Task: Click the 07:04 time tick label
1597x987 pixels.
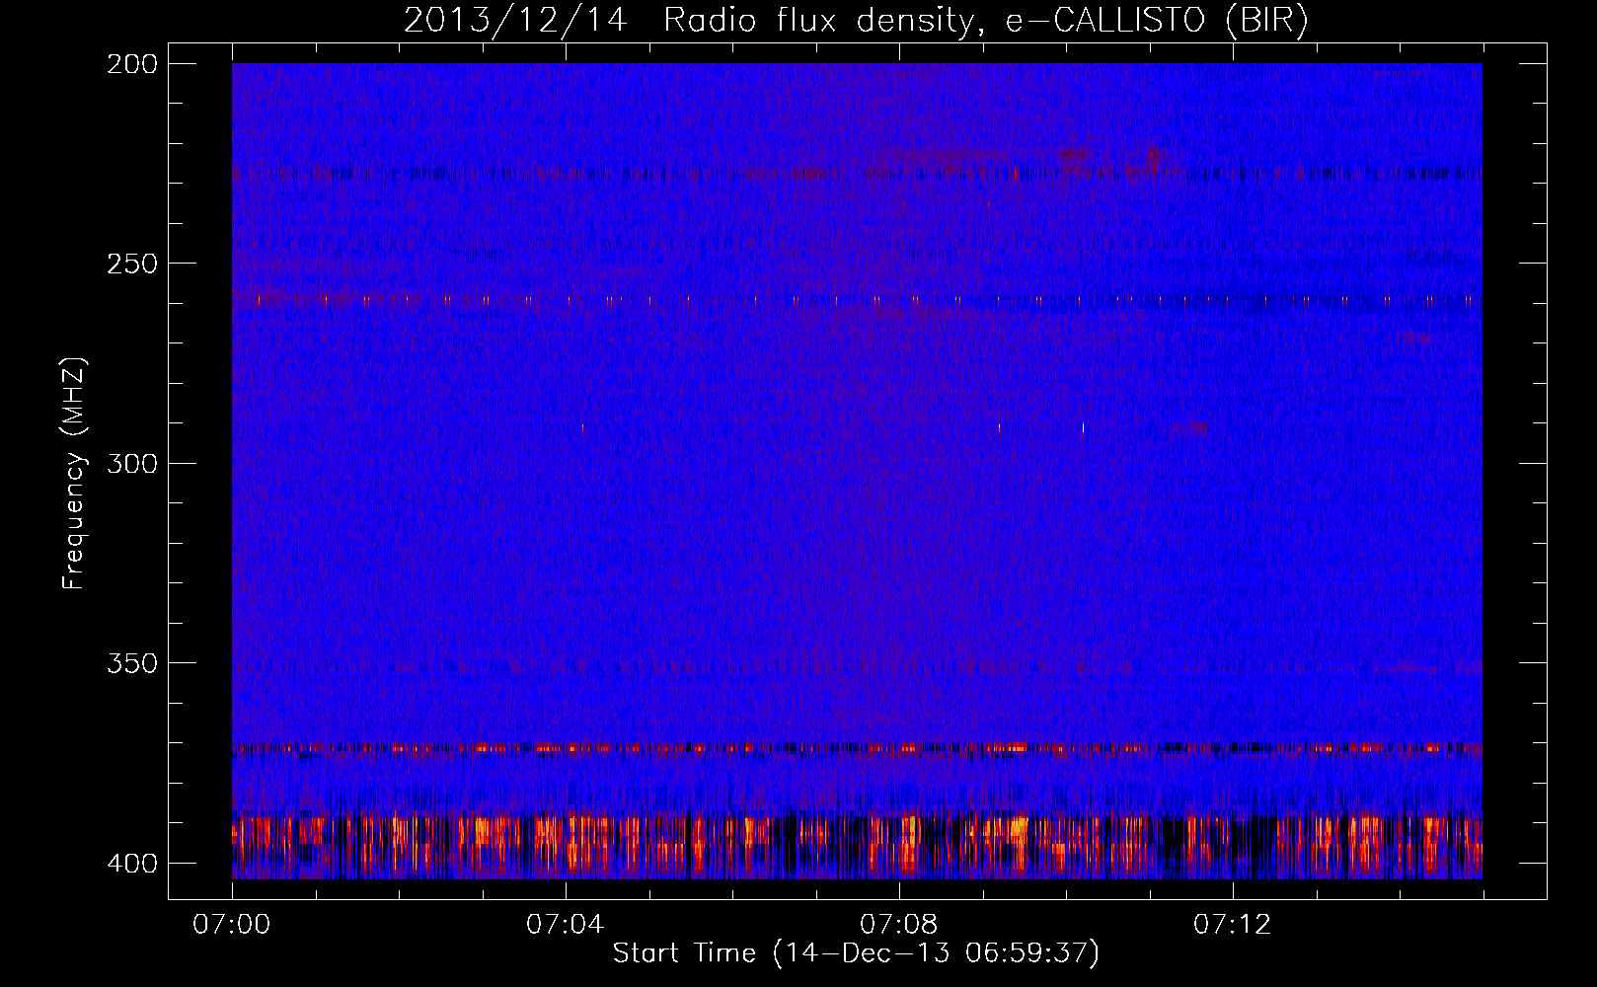Action: [x=566, y=925]
